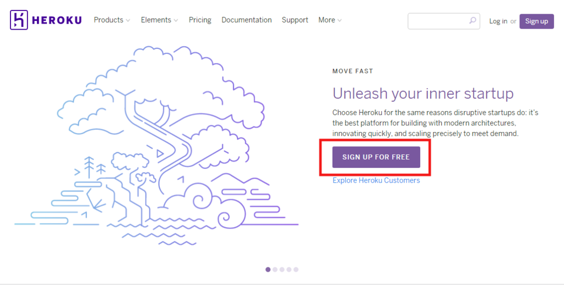Open the More dropdown menu
Viewport: 564px width, 285px height.
tap(330, 20)
